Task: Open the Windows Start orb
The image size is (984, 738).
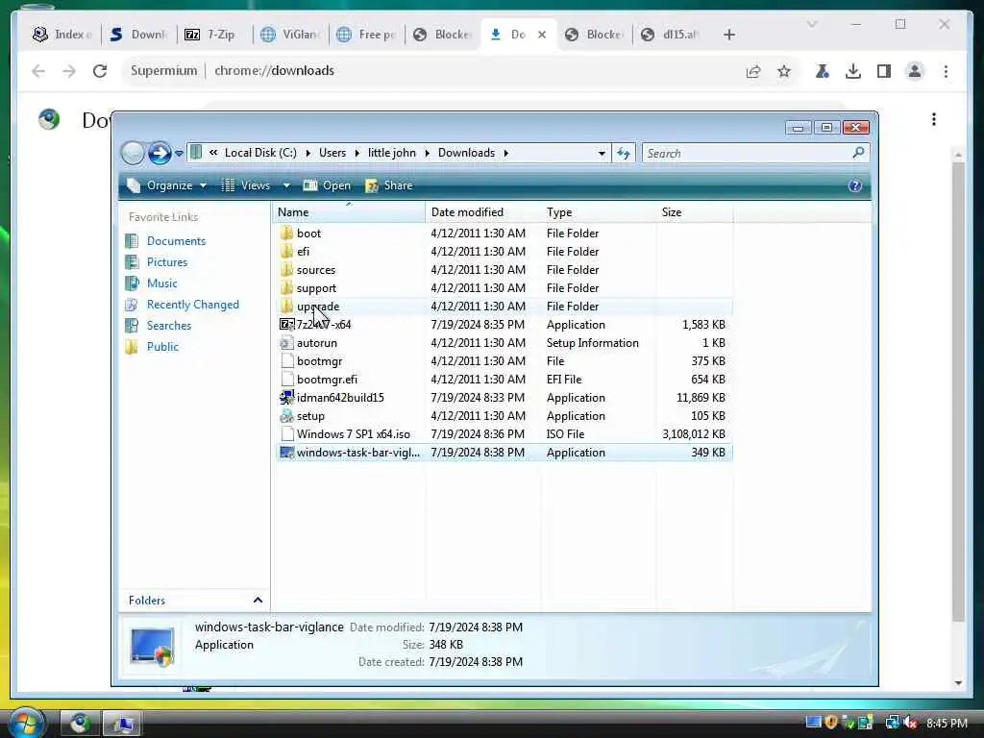Action: point(26,723)
